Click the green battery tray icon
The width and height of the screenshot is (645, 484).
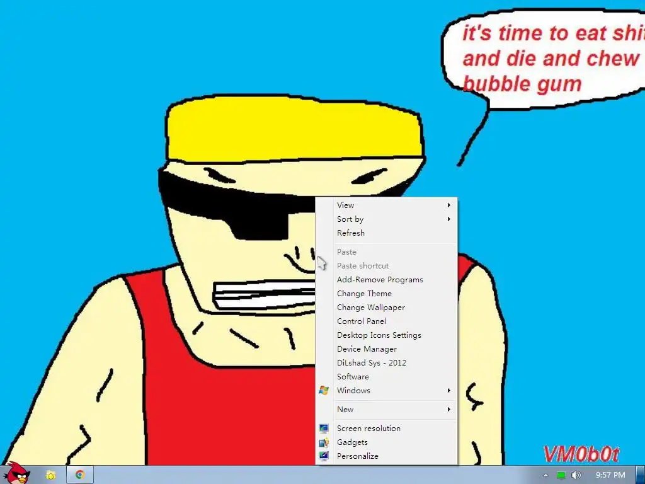click(561, 475)
